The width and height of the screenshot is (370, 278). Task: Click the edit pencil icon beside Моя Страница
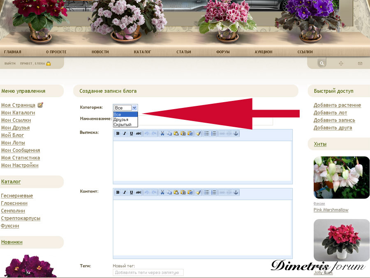coord(40,105)
